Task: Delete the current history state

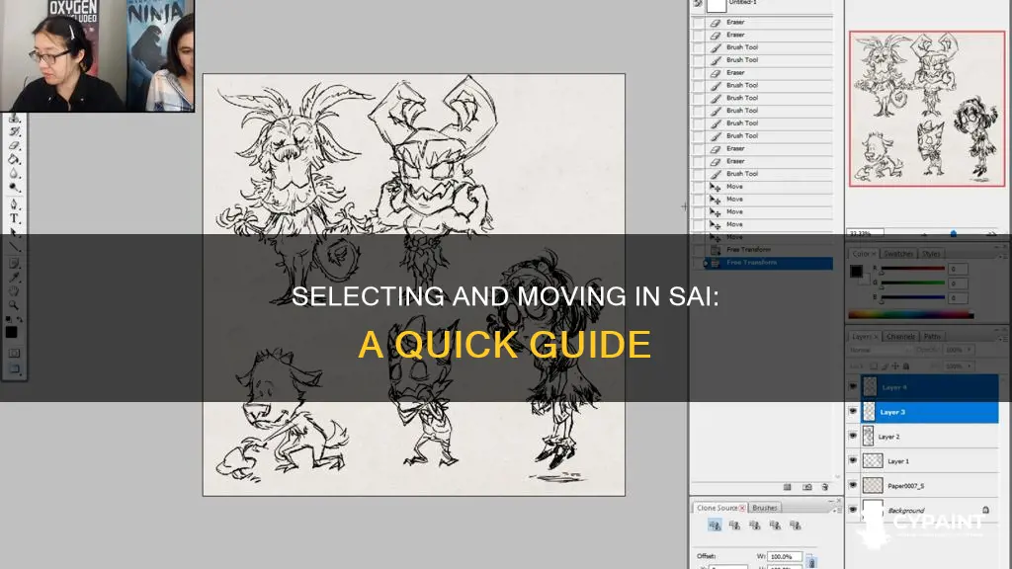Action: point(825,487)
